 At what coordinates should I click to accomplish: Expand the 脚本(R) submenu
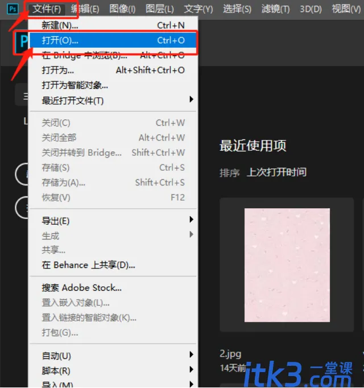(113, 370)
